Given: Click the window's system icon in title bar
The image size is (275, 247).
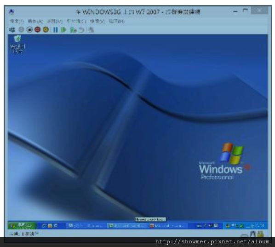Looking at the screenshot, I should (11, 12).
